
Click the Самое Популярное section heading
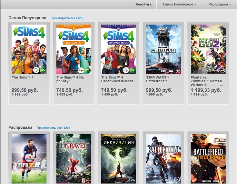pyautogui.click(x=27, y=18)
